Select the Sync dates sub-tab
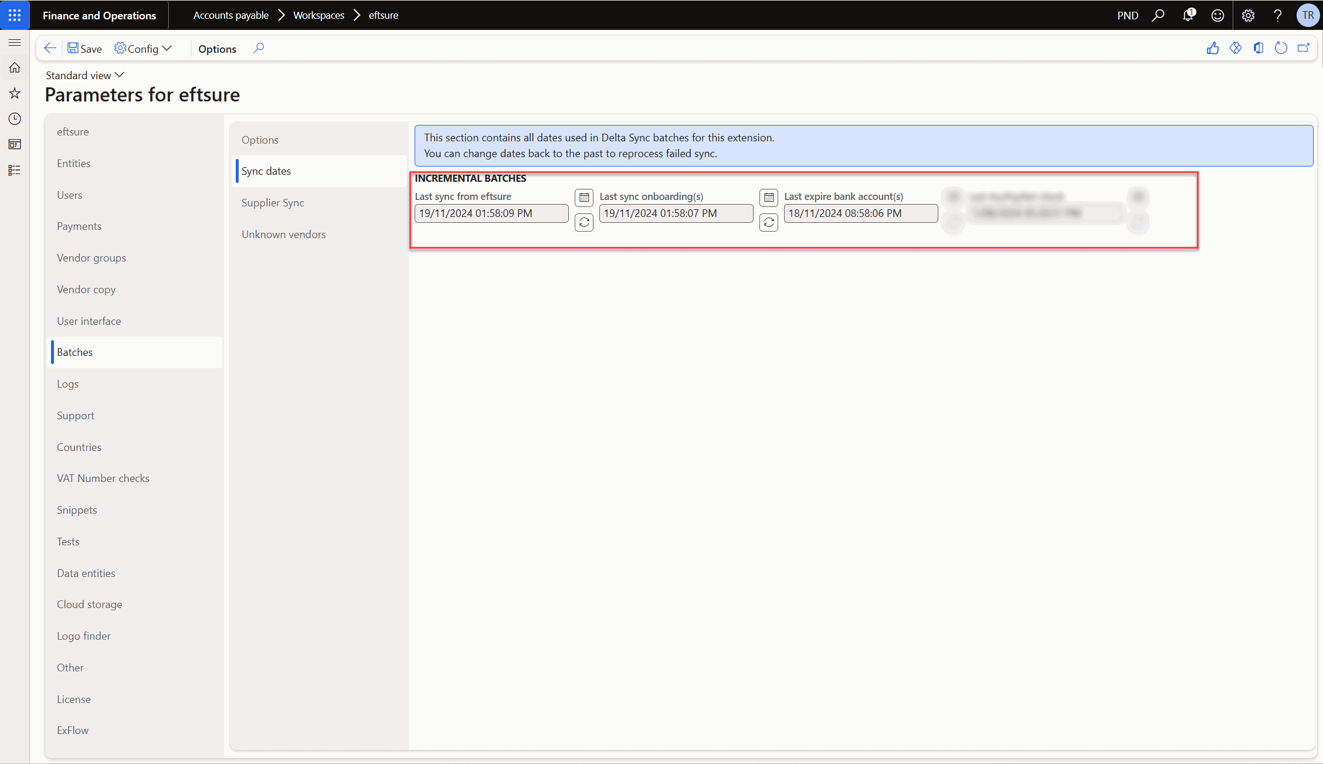The height and width of the screenshot is (764, 1323). pos(320,171)
